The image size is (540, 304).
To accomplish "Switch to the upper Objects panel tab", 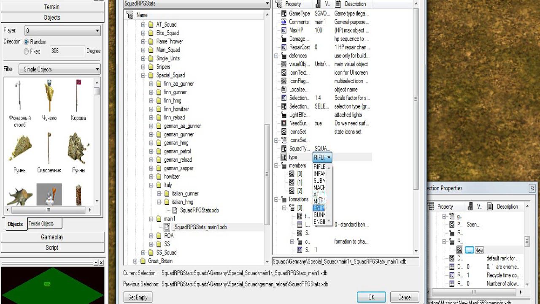I will pyautogui.click(x=52, y=17).
